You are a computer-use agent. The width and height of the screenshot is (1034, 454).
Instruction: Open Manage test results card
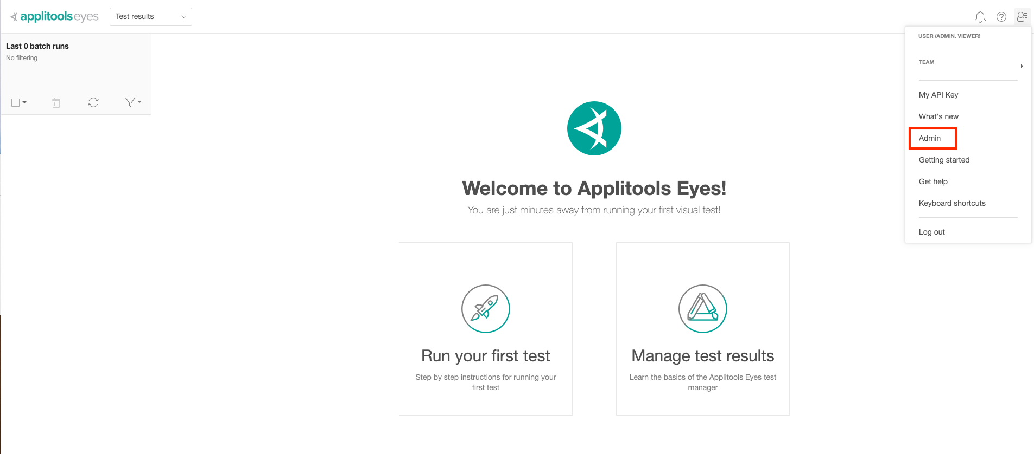point(703,329)
